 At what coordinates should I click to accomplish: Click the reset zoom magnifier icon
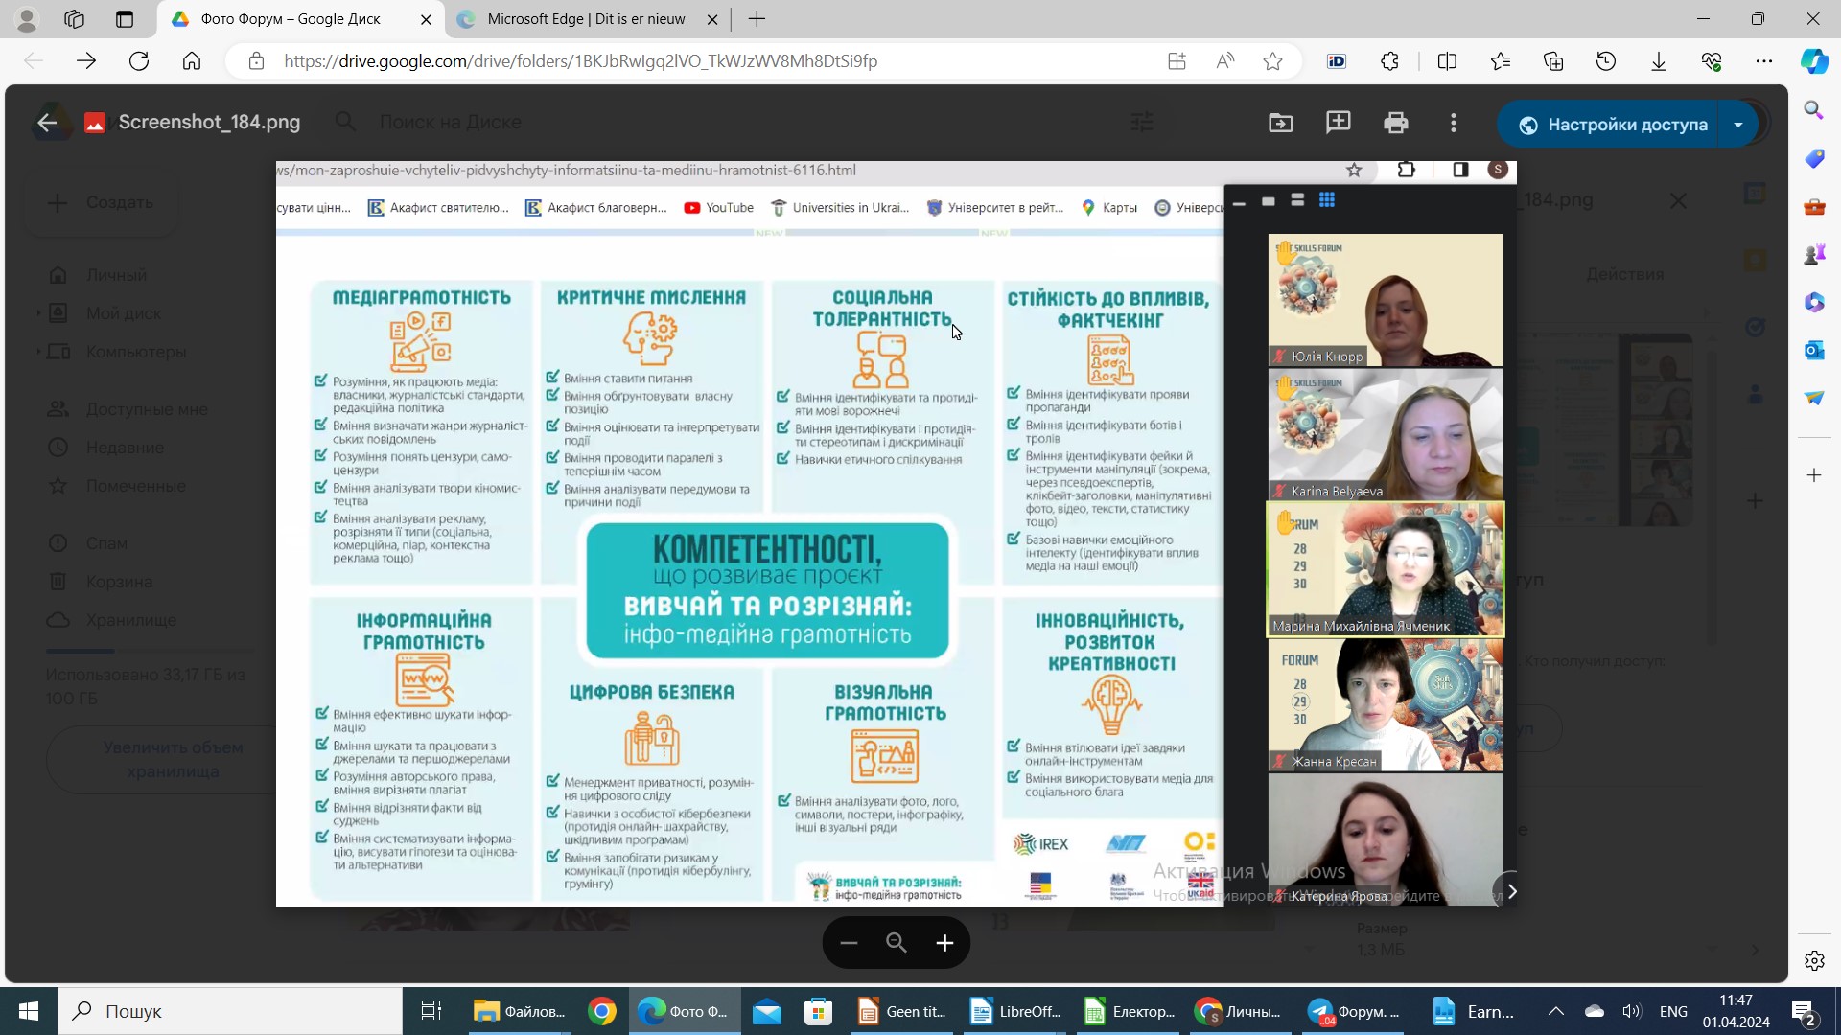tap(897, 943)
